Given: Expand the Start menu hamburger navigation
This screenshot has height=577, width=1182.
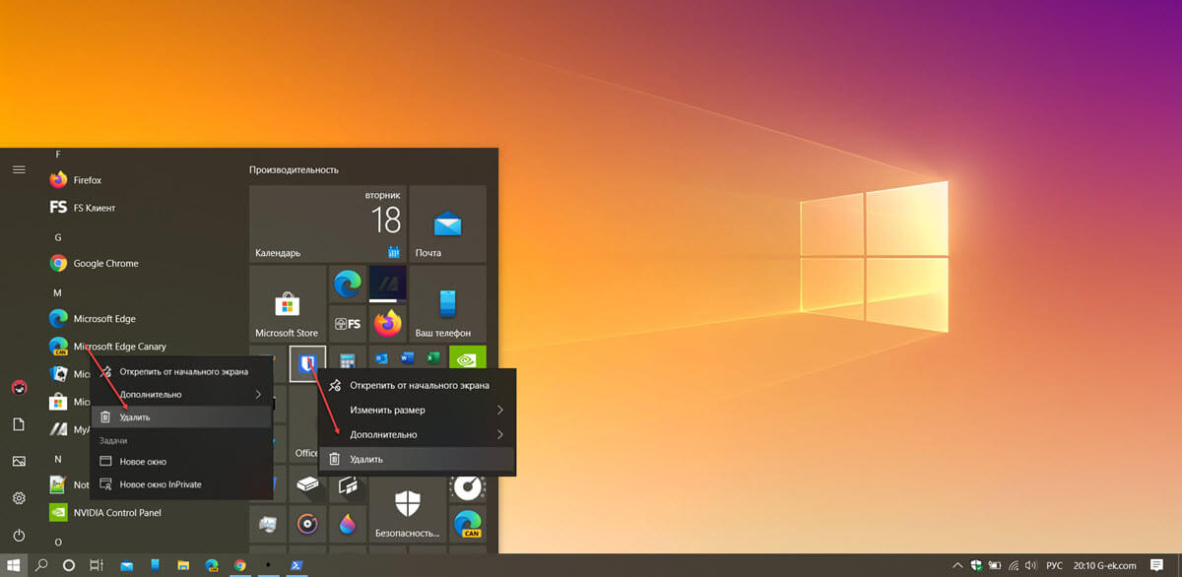Looking at the screenshot, I should point(19,169).
